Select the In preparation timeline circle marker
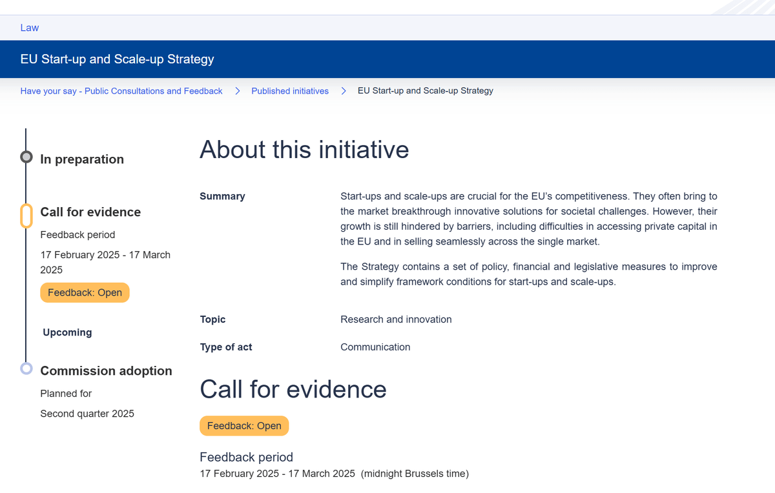 tap(26, 157)
